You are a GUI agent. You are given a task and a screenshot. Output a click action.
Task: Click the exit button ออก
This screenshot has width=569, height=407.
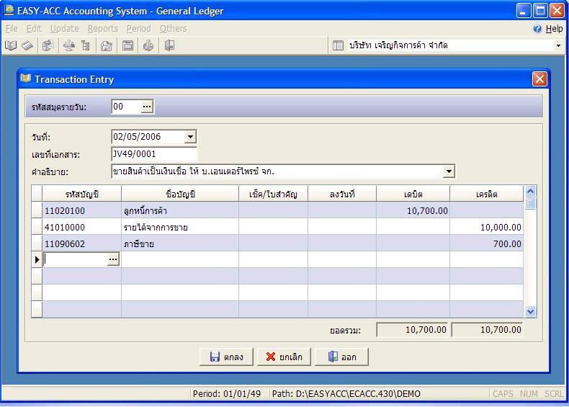pyautogui.click(x=341, y=357)
